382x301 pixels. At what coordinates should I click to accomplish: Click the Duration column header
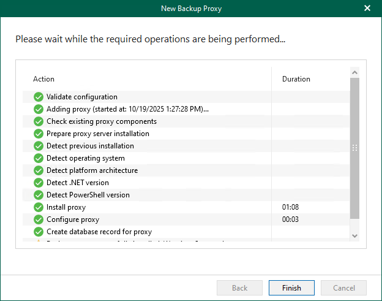pyautogui.click(x=296, y=79)
